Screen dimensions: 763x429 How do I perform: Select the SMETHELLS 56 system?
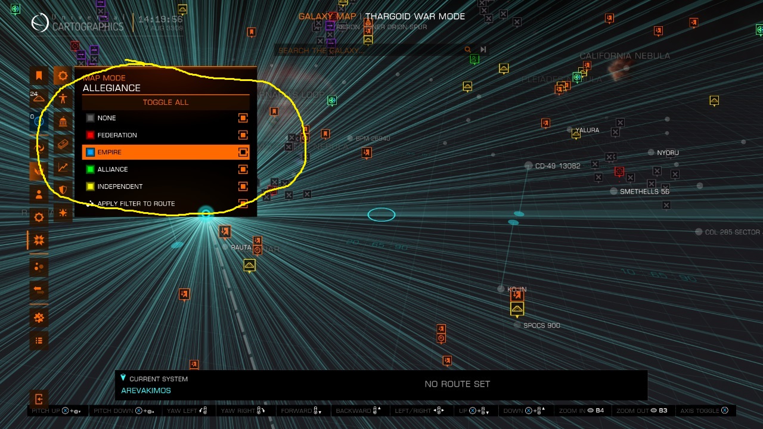point(644,191)
